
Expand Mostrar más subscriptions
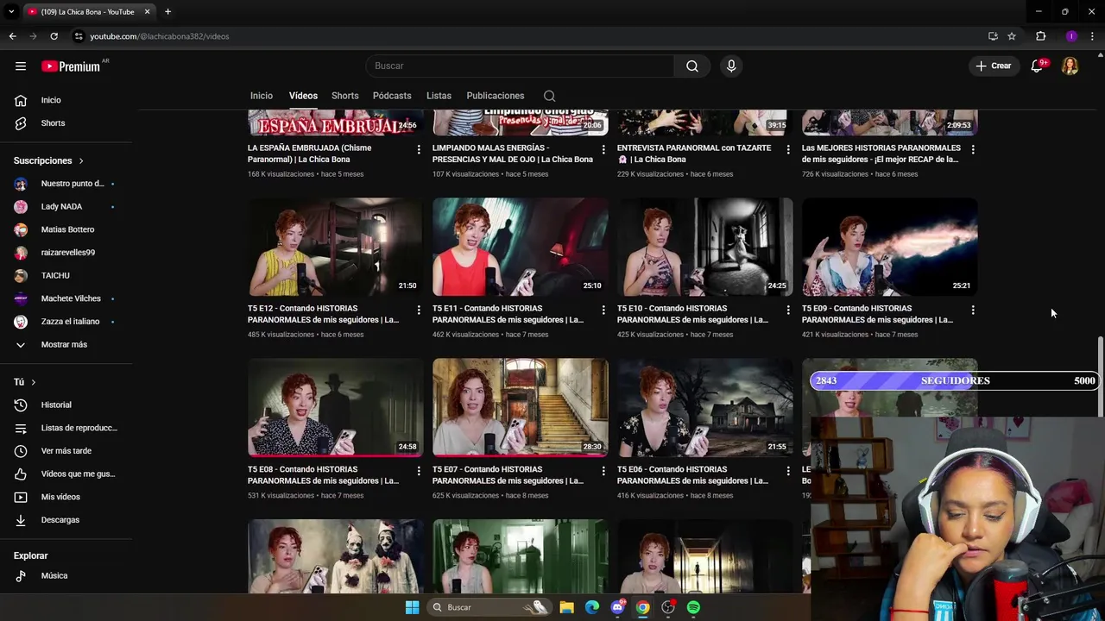click(66, 345)
